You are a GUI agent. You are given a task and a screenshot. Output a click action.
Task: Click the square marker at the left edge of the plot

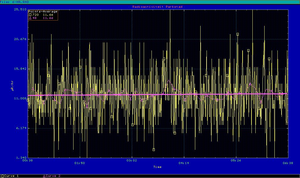click(28, 100)
